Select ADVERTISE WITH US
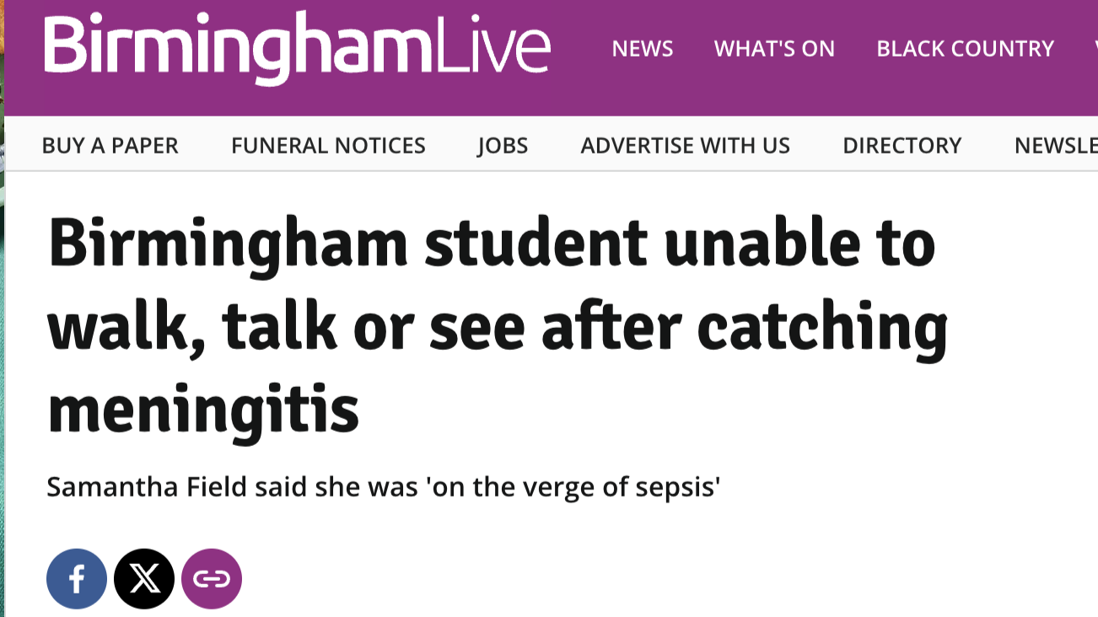This screenshot has height=617, width=1098. (x=685, y=145)
